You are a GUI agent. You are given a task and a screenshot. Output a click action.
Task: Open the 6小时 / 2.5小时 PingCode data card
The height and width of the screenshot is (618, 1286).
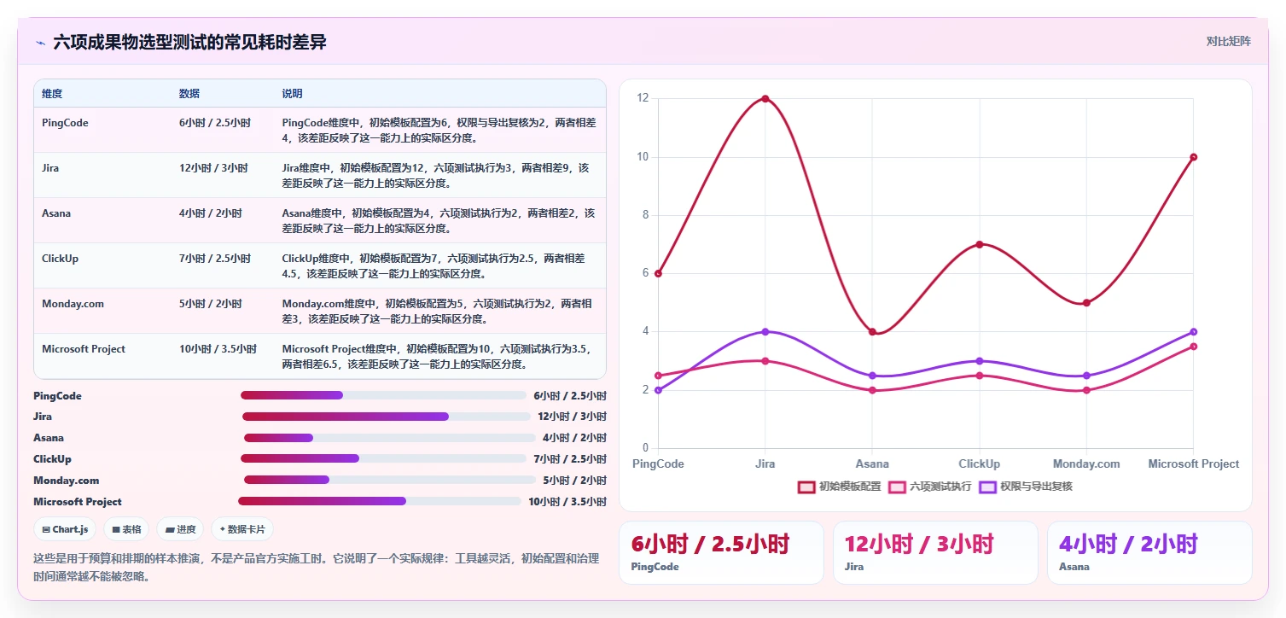(721, 553)
